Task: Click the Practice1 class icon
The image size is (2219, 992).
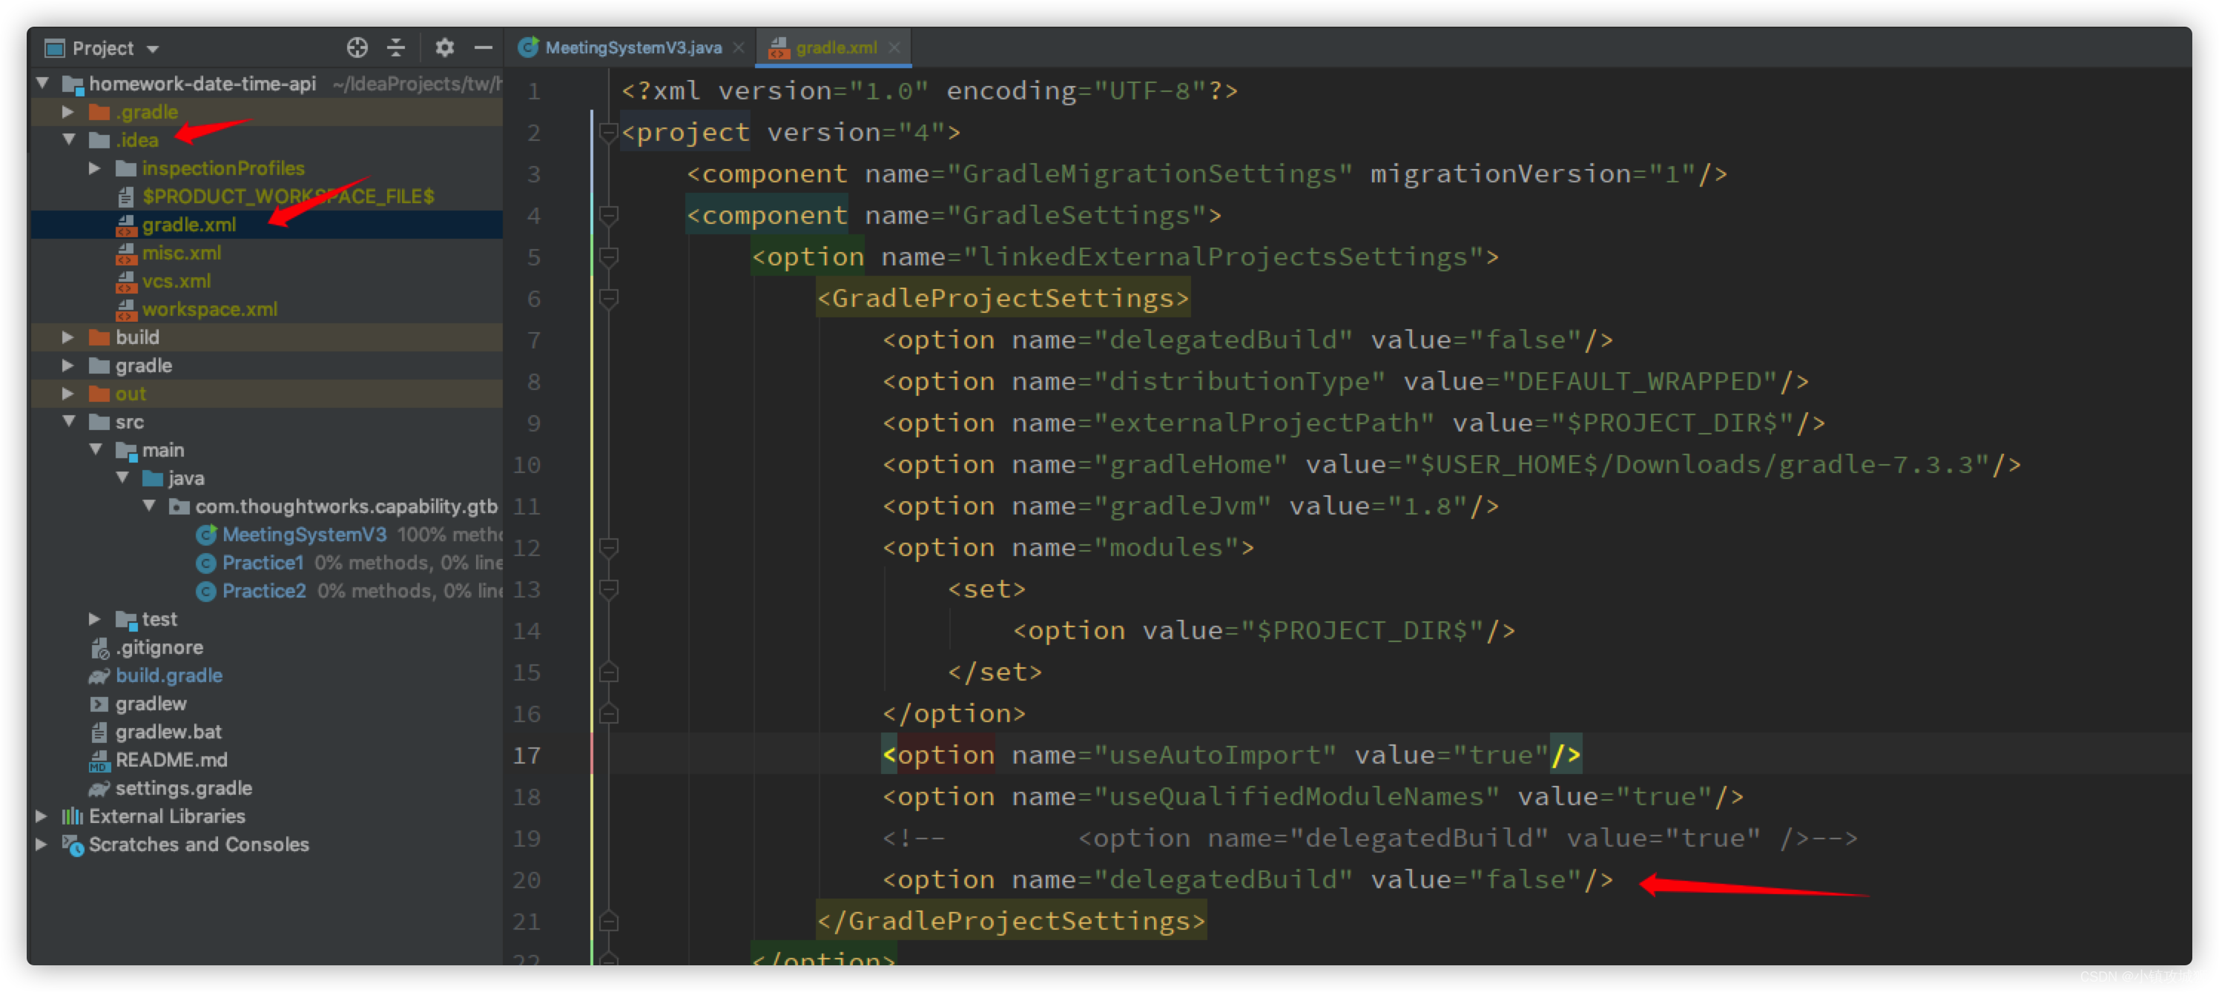Action: (206, 563)
